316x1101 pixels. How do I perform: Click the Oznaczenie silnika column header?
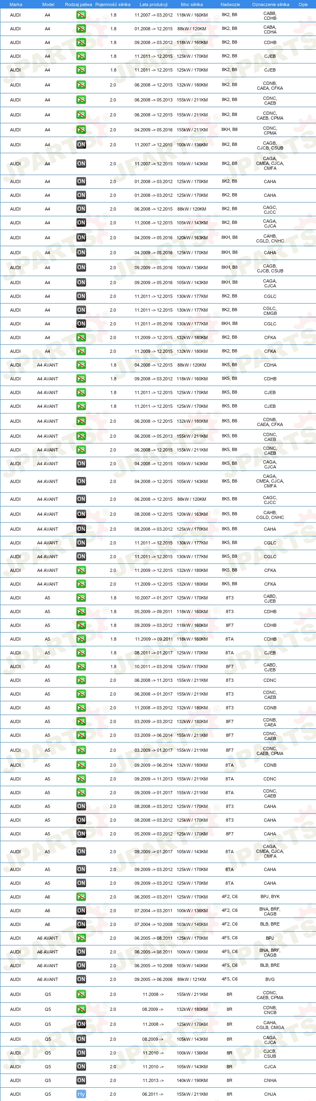click(270, 4)
